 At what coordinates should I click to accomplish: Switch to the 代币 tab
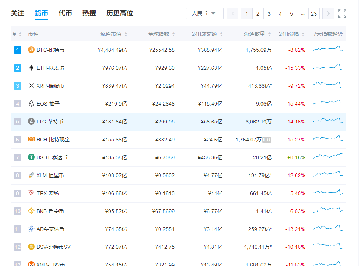65,13
